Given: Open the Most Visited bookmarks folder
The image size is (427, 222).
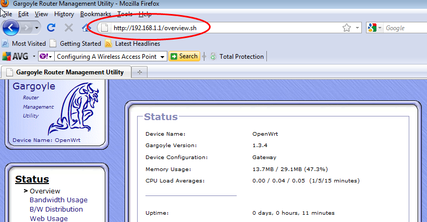Looking at the screenshot, I should click(x=24, y=44).
